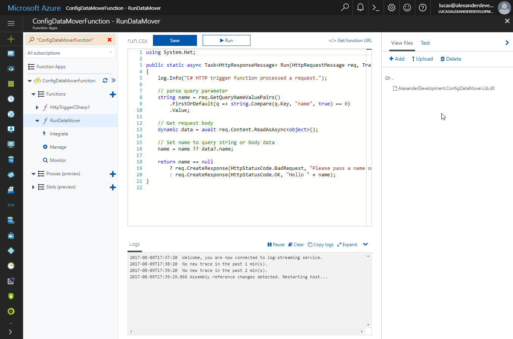Switch to View files tab

click(402, 43)
